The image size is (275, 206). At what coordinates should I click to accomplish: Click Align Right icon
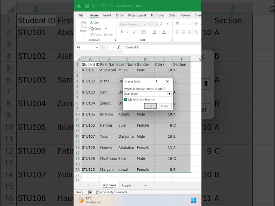point(189,32)
